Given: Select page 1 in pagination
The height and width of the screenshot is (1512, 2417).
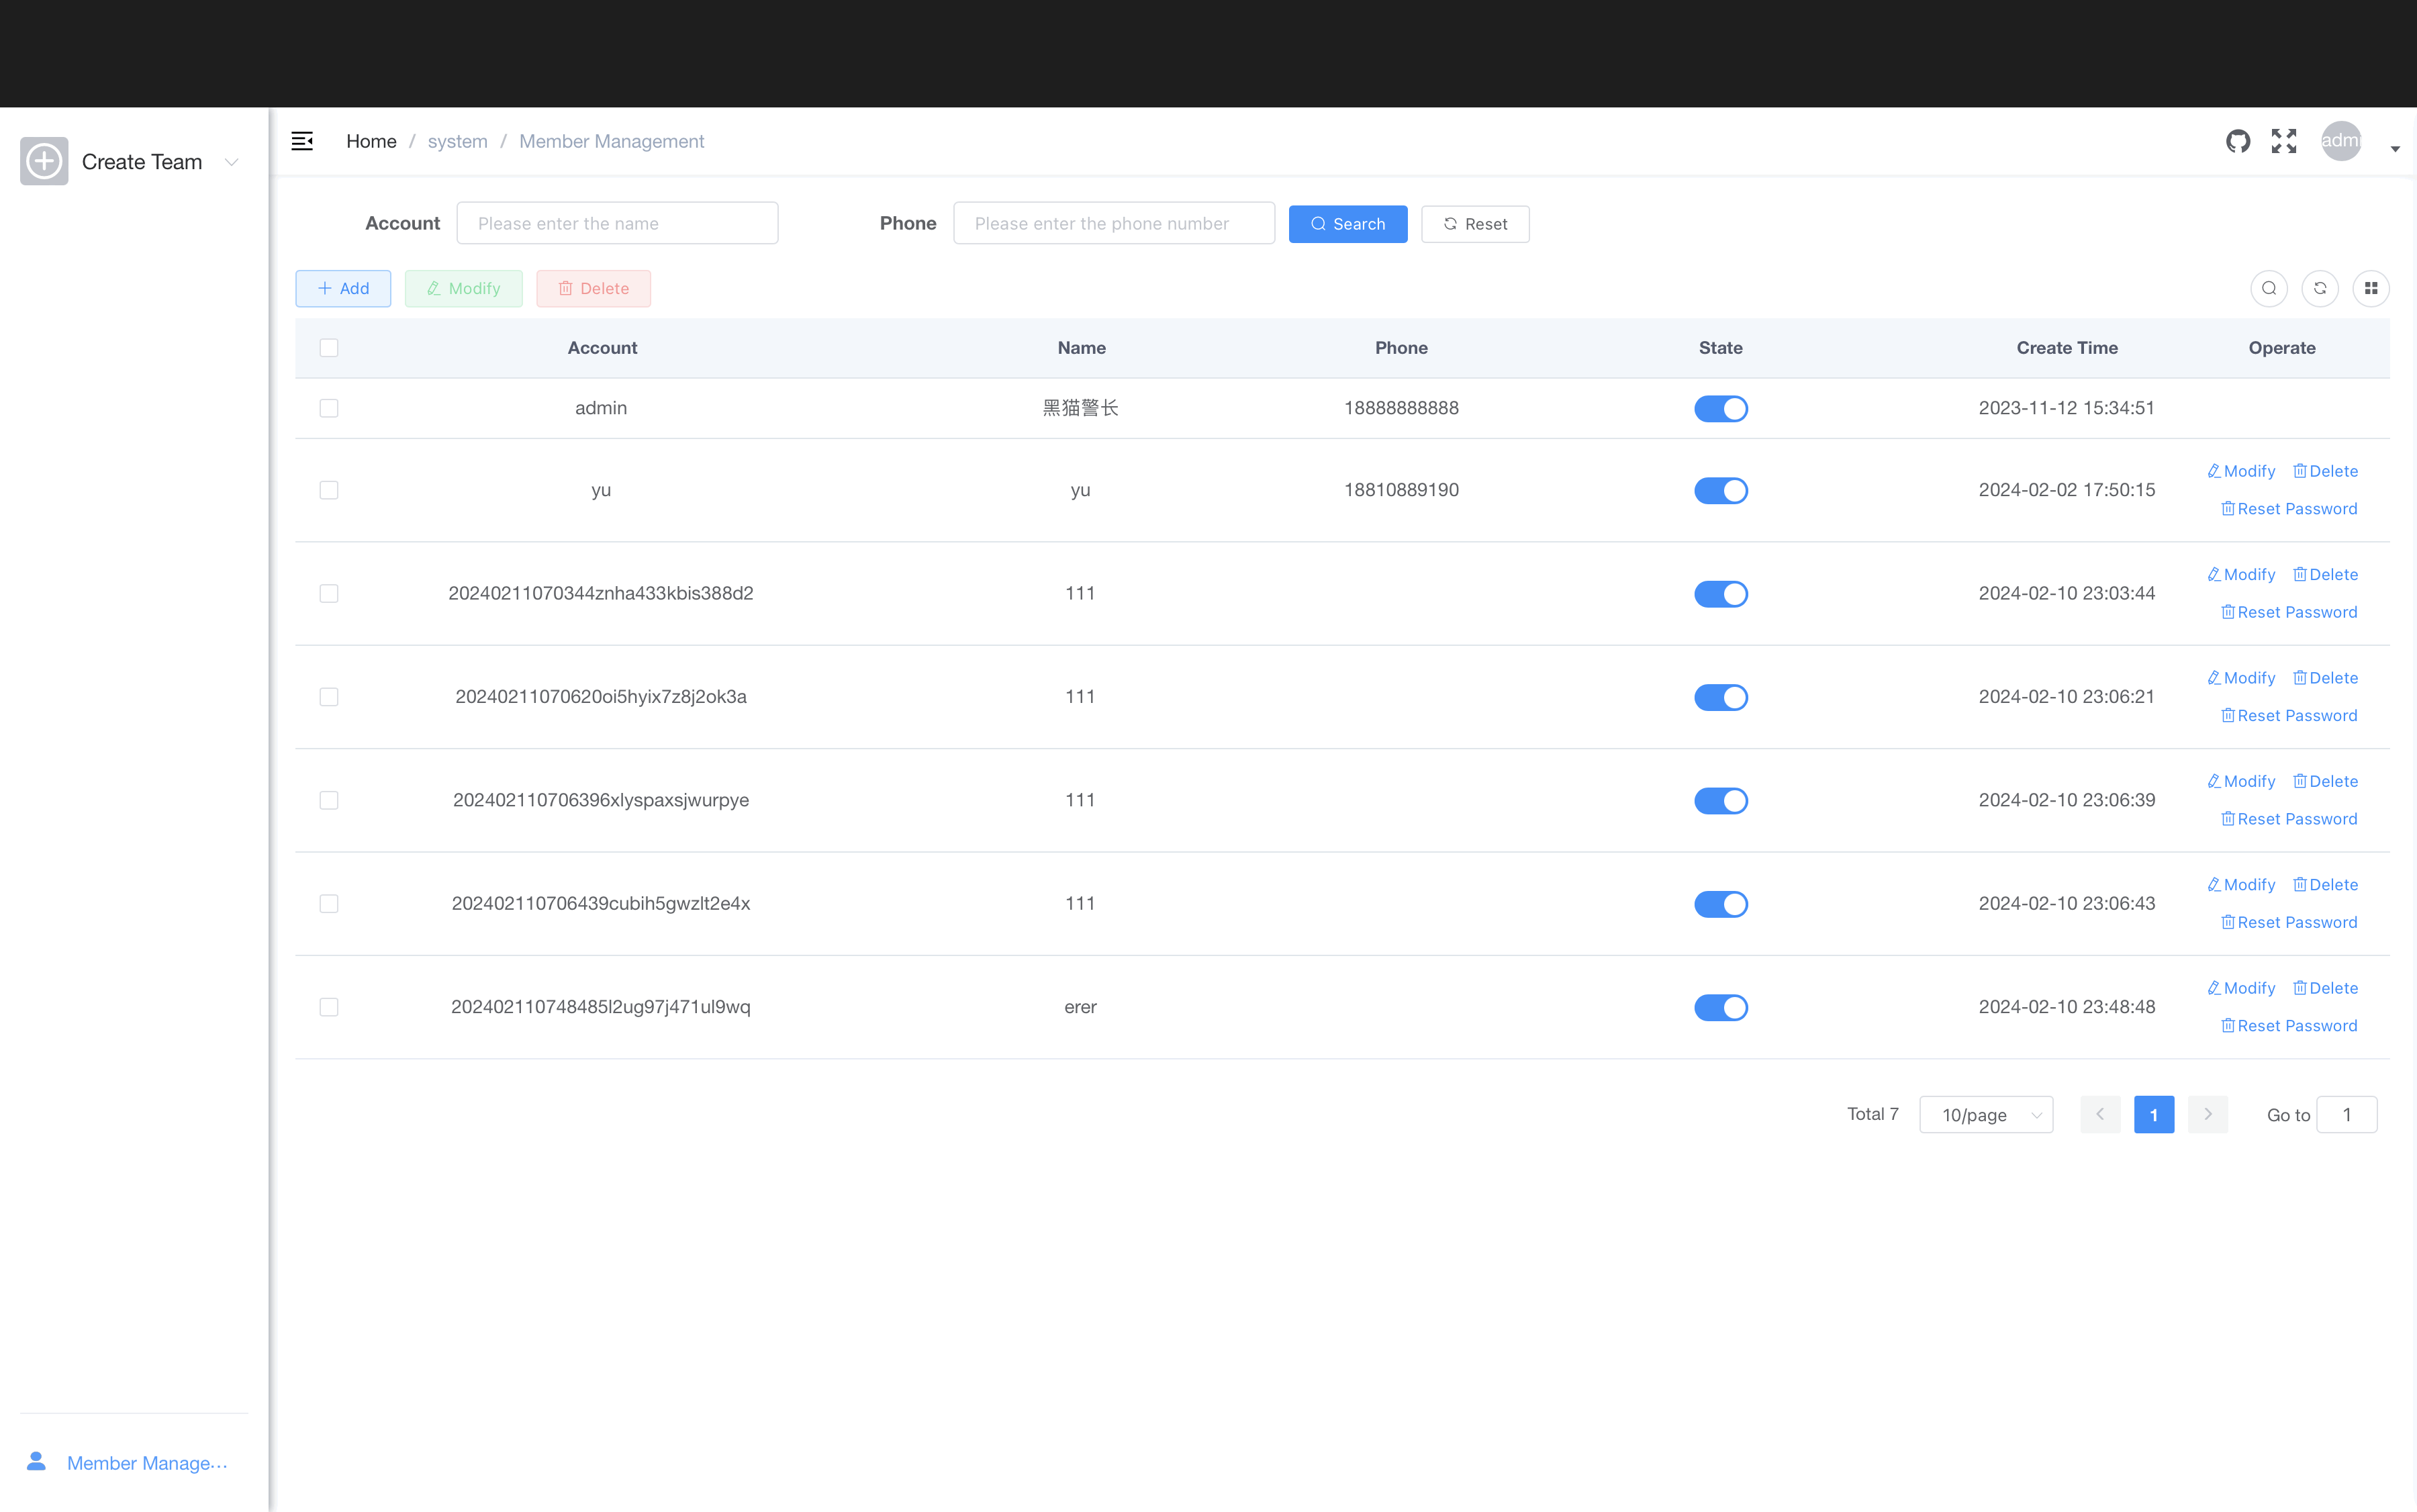Looking at the screenshot, I should tap(2154, 1114).
